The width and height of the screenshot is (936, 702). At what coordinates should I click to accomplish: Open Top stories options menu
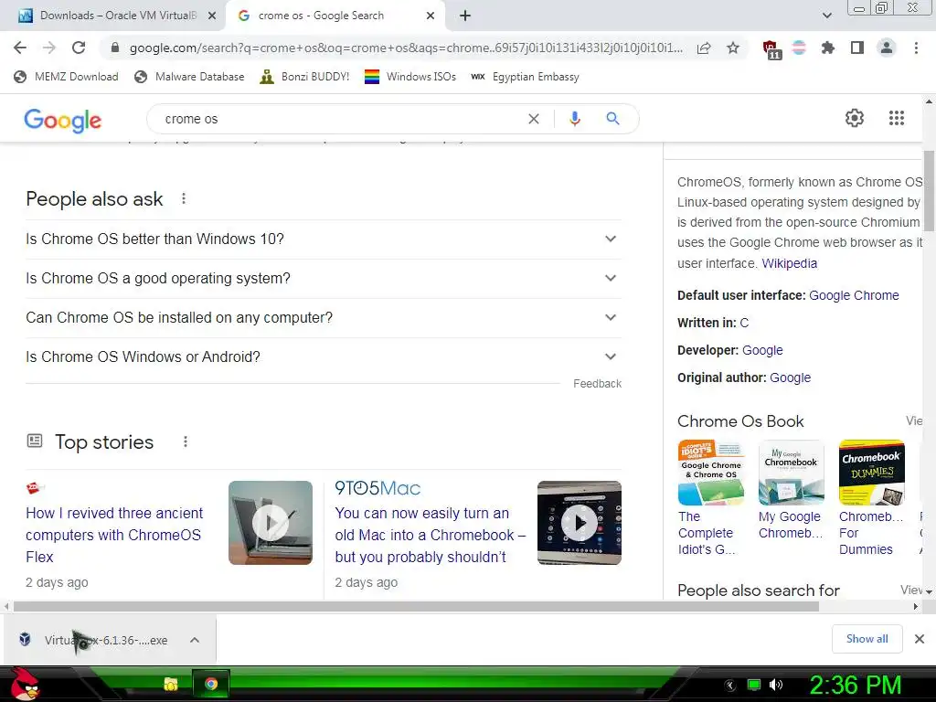(186, 441)
